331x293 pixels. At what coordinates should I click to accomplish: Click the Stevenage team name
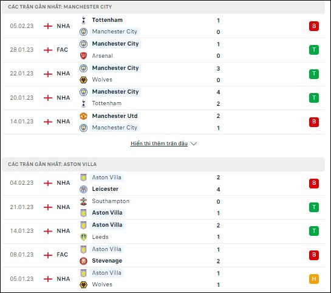tap(107, 261)
